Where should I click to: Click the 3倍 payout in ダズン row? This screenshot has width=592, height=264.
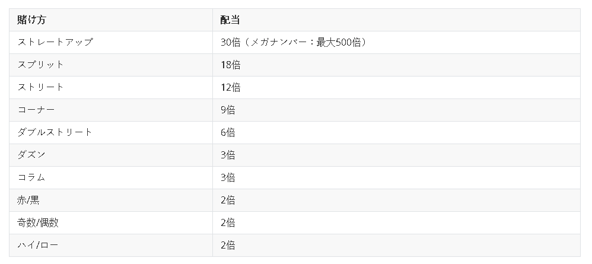tap(228, 155)
